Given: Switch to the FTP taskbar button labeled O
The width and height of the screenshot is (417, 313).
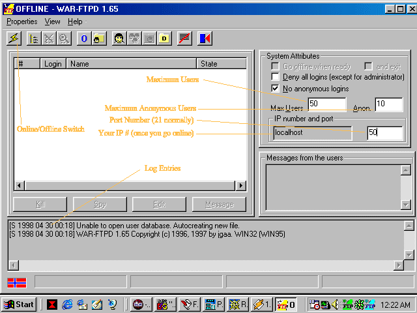Looking at the screenshot, I should 286,305.
